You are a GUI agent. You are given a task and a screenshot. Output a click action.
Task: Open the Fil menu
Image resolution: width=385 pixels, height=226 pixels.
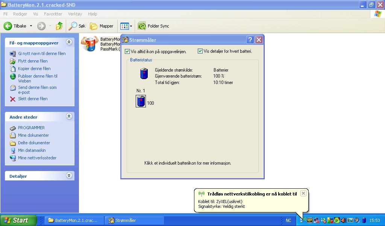point(5,14)
